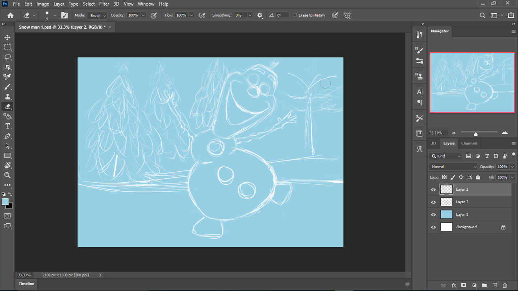Change screen mode

click(7, 226)
